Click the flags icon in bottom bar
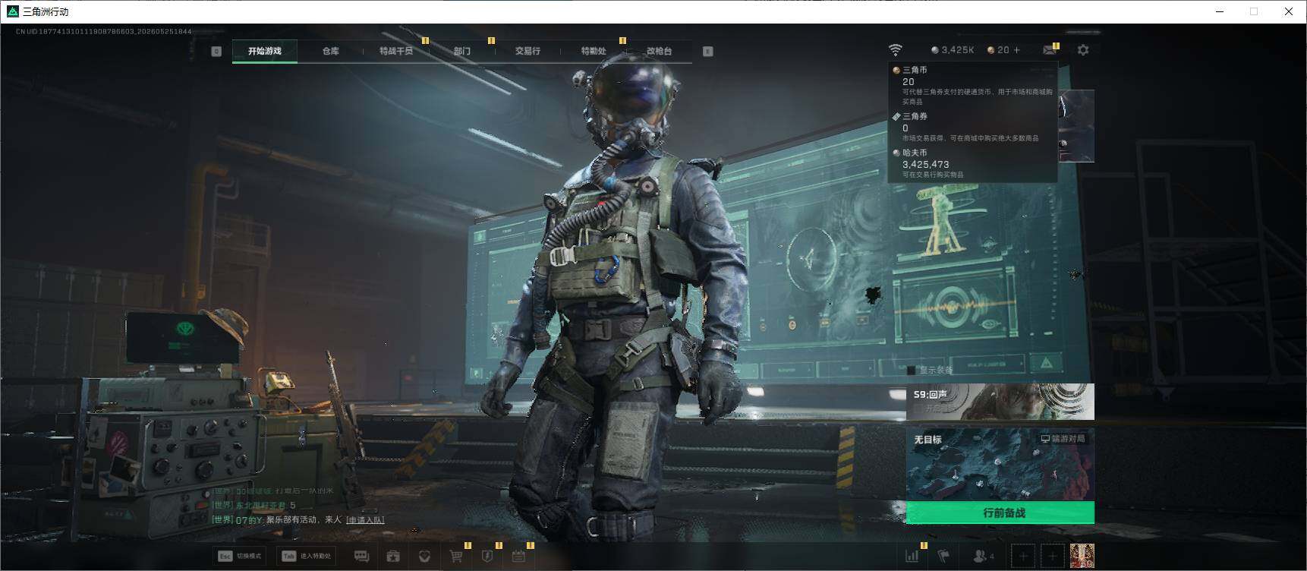 (x=943, y=557)
